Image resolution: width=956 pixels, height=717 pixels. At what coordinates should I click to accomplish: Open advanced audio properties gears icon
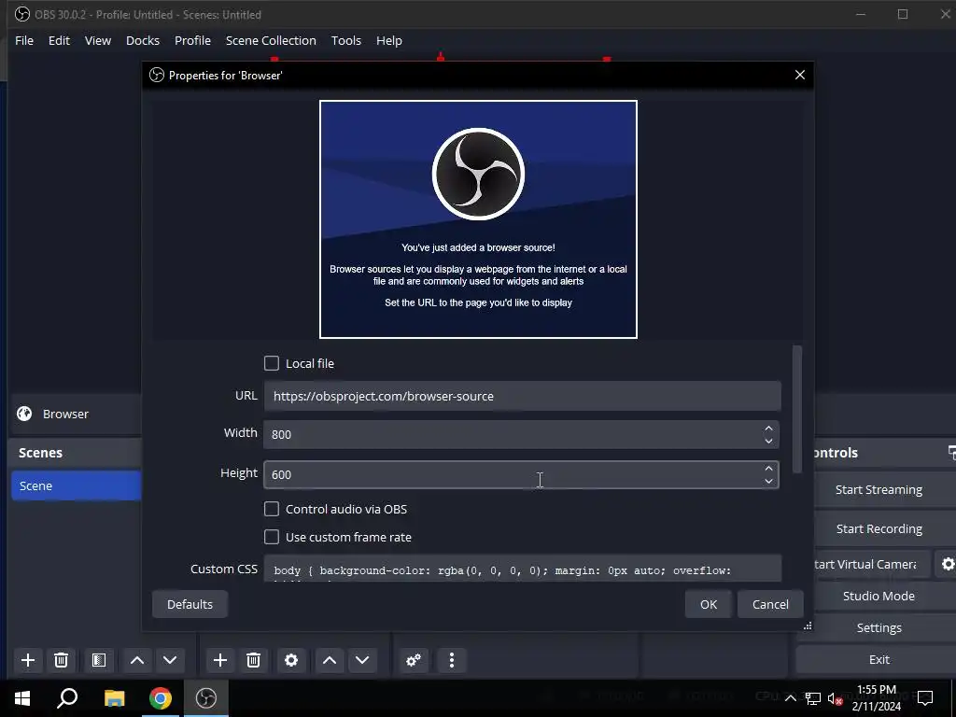pyautogui.click(x=414, y=660)
